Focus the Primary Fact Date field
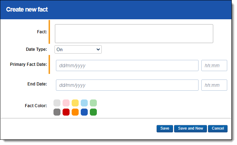 pyautogui.click(x=127, y=65)
